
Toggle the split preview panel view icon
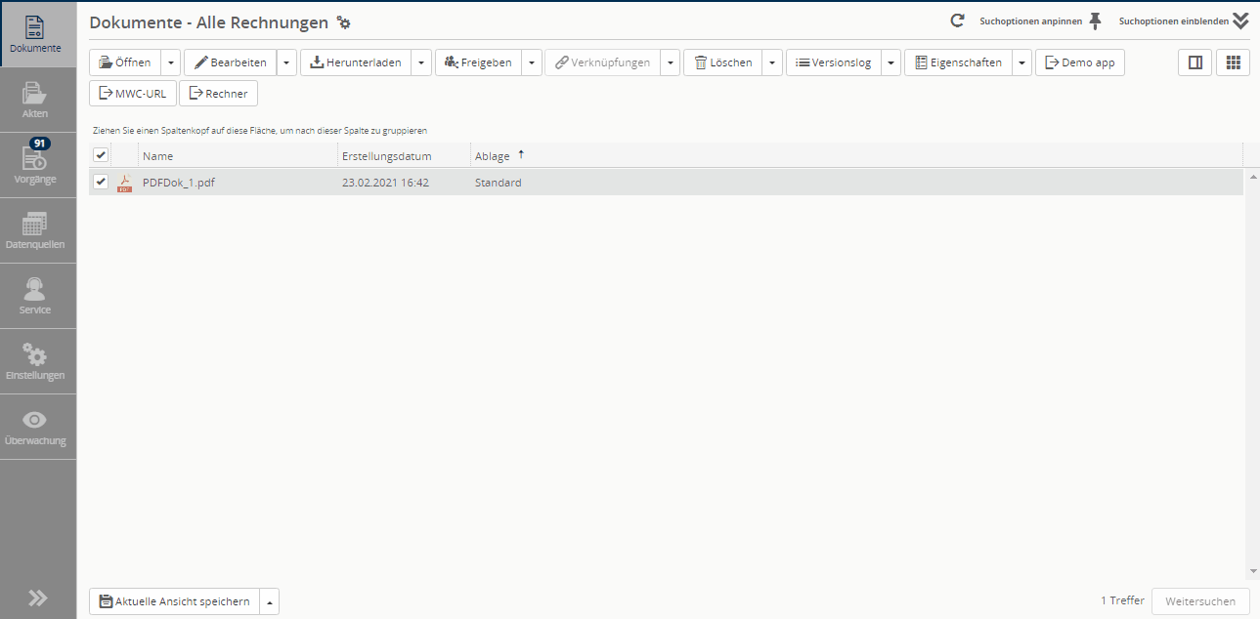(1195, 62)
